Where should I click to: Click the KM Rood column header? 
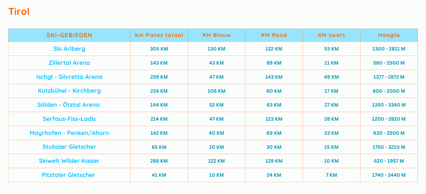coord(274,35)
